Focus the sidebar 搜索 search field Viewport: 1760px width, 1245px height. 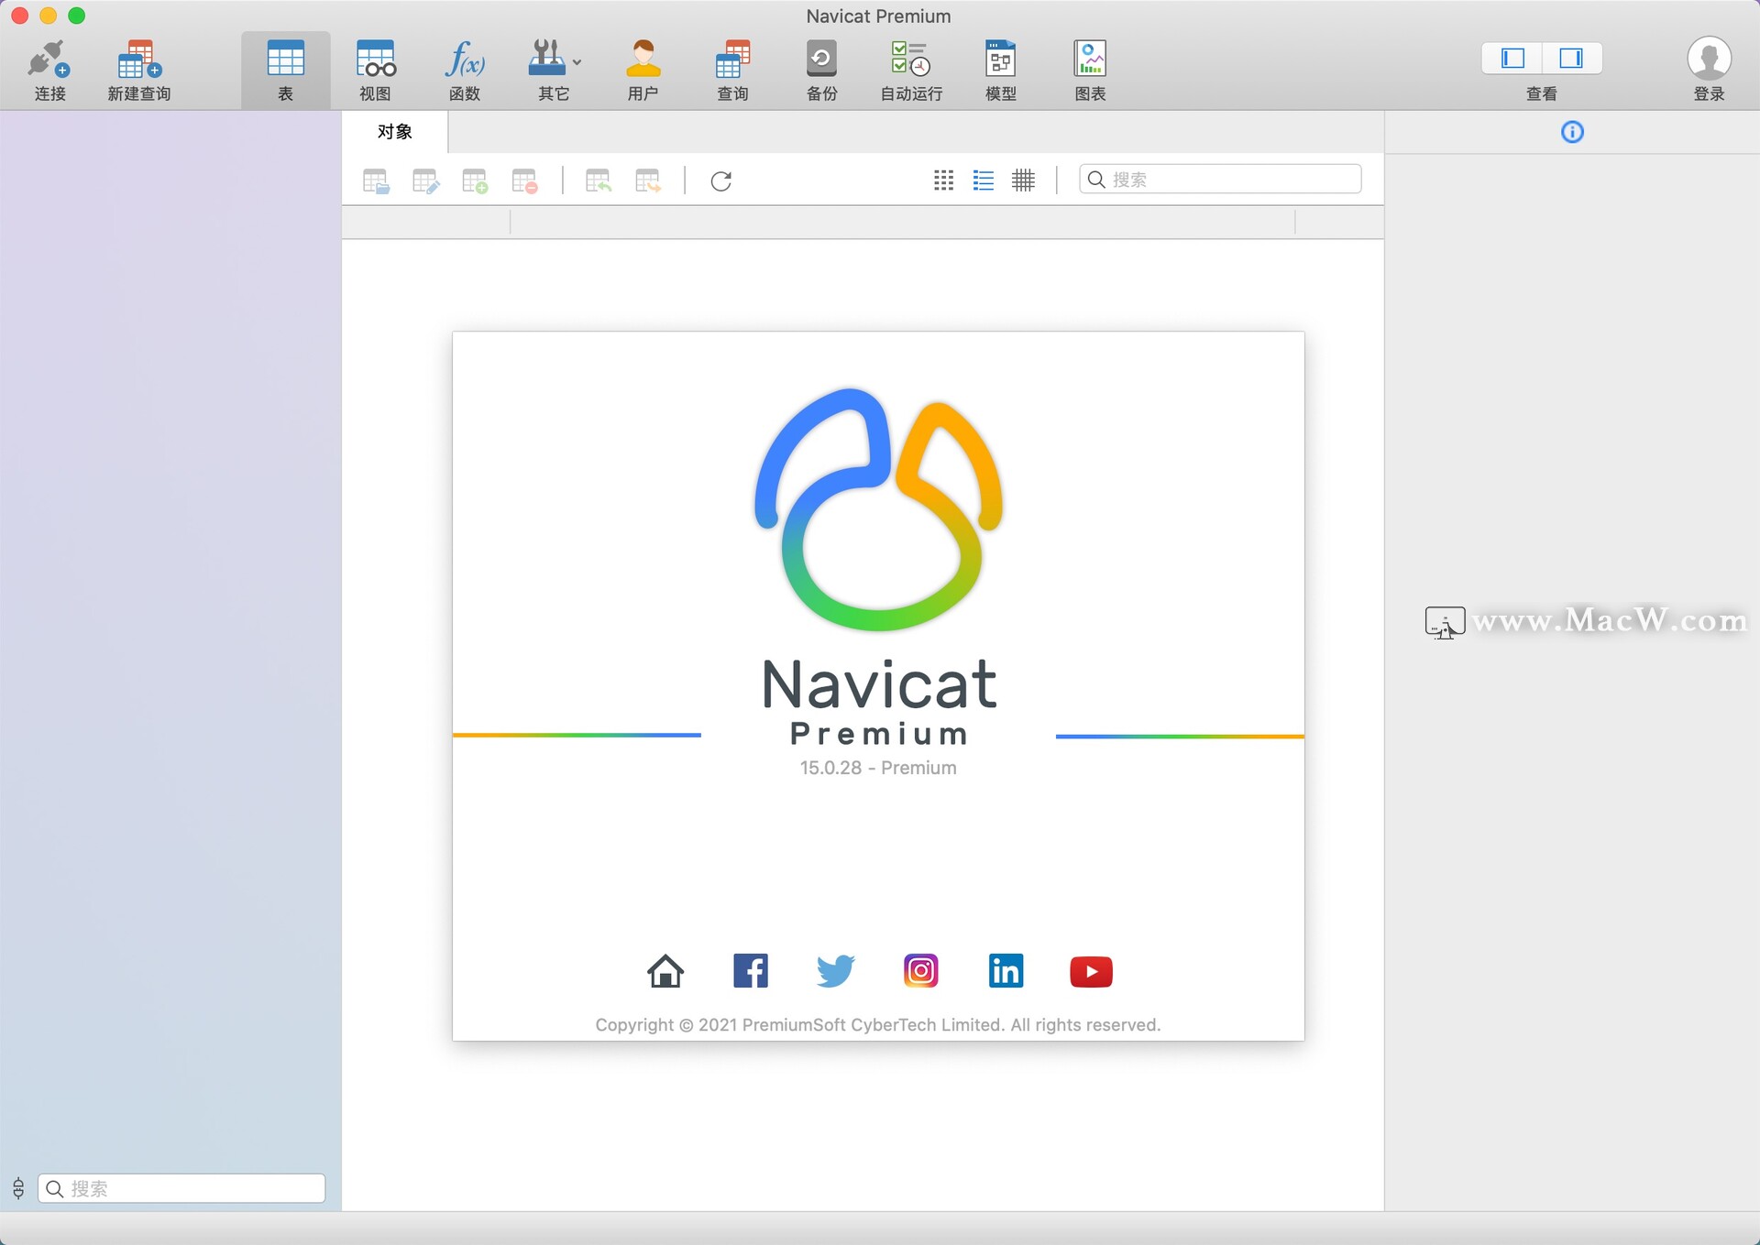coord(181,1188)
